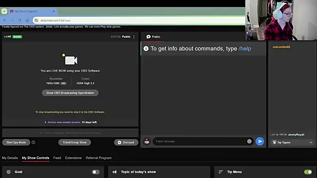Switch back to WEB browser broadcasting

pos(70,133)
